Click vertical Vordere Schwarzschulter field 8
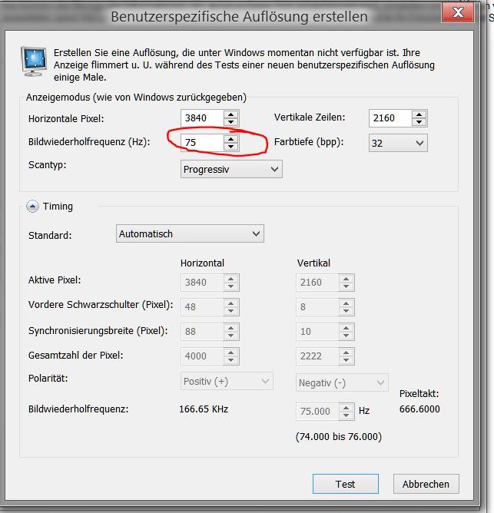This screenshot has height=513, width=494. [x=317, y=307]
